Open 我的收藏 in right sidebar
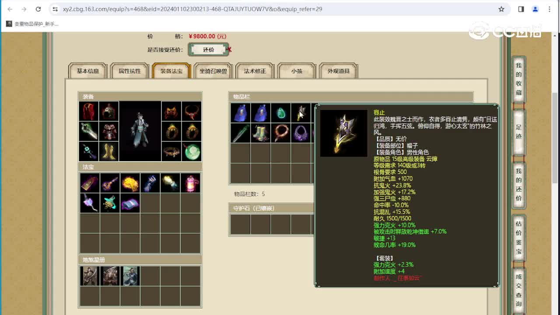The width and height of the screenshot is (560, 315). [x=518, y=79]
